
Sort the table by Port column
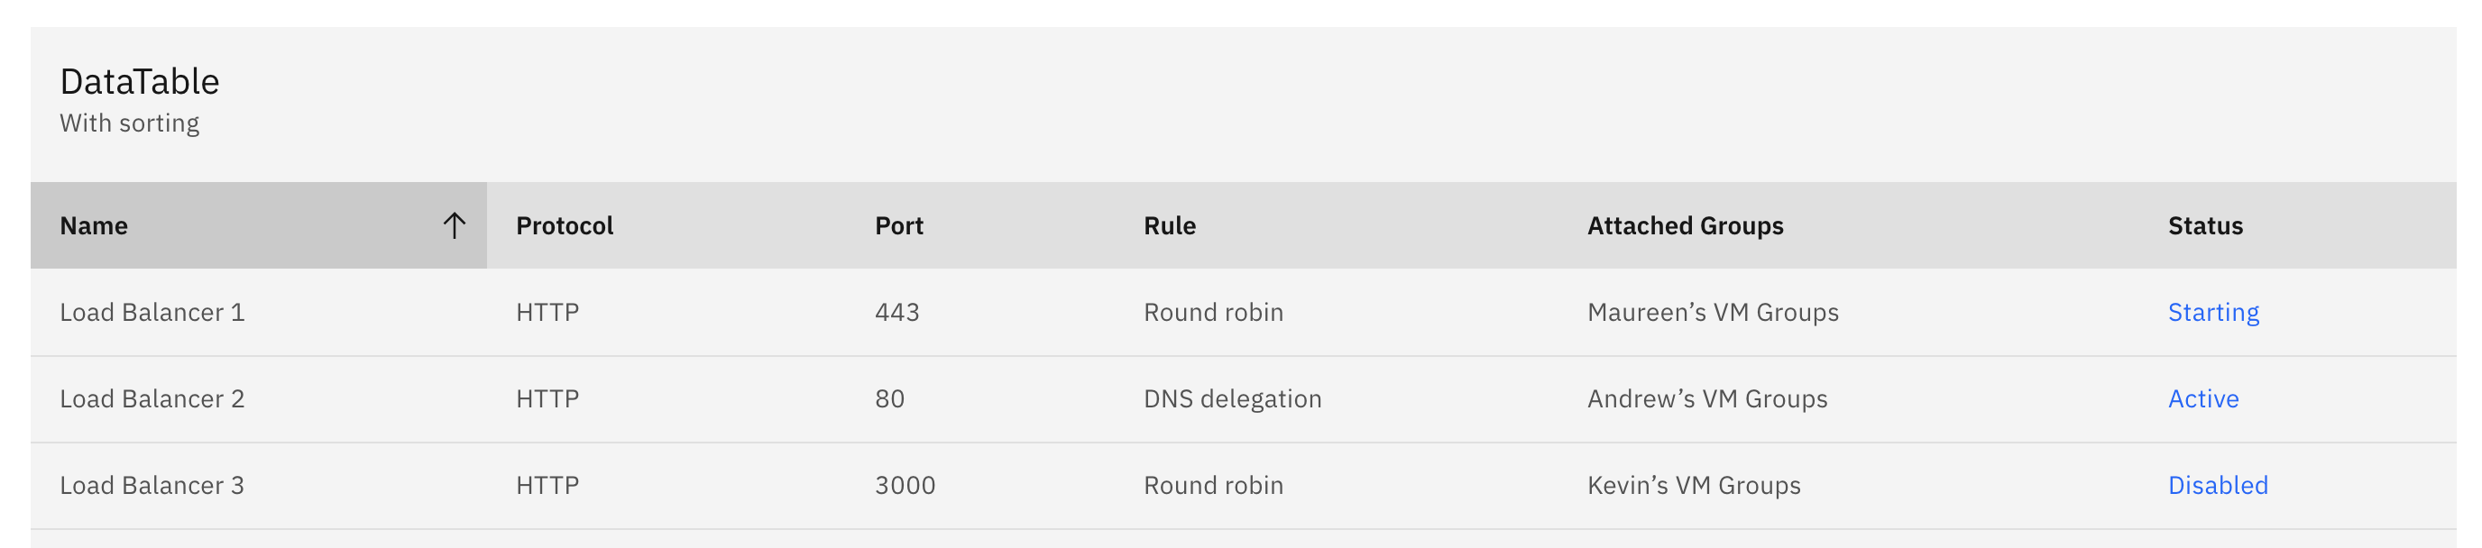(x=898, y=224)
